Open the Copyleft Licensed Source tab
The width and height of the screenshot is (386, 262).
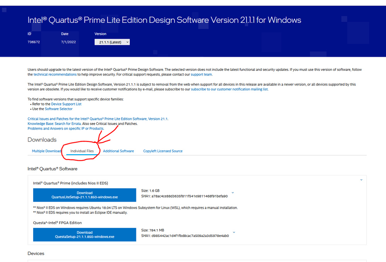[x=163, y=151]
